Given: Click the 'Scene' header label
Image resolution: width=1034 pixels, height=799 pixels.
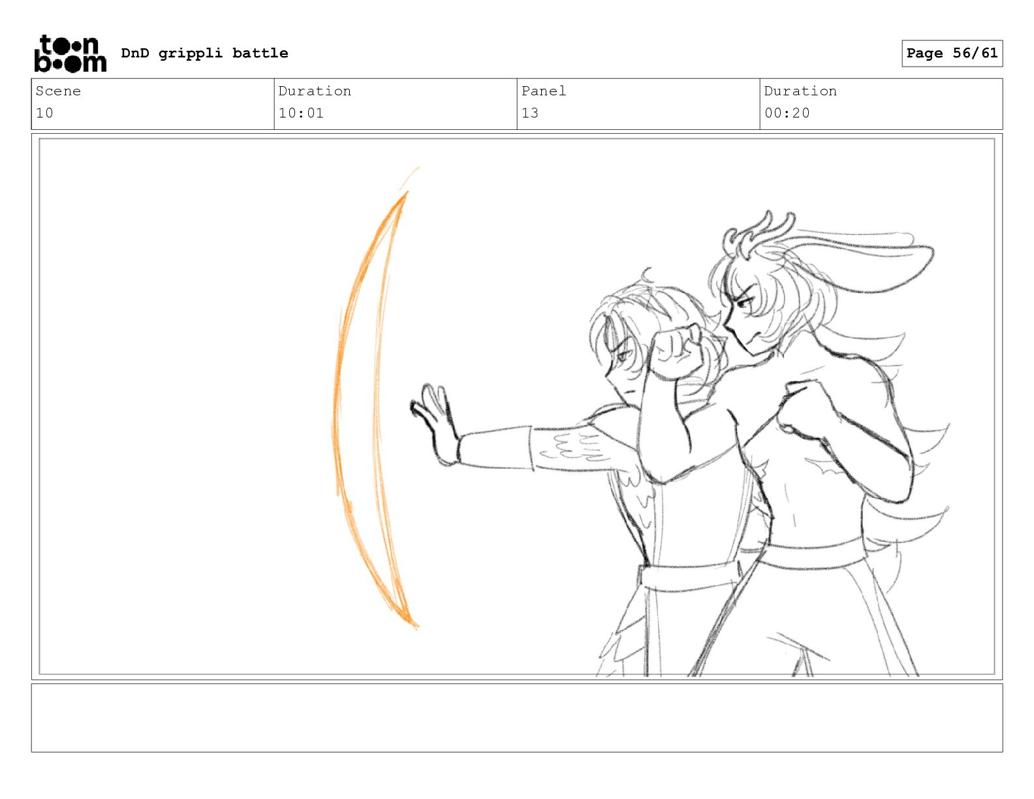Looking at the screenshot, I should pos(58,91).
